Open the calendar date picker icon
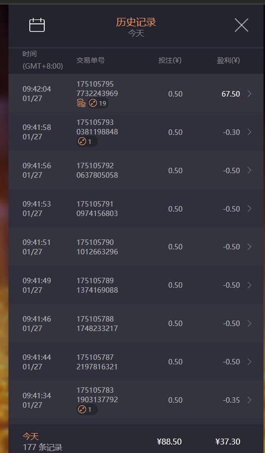Screen dimensions: 265x453 tap(37, 25)
